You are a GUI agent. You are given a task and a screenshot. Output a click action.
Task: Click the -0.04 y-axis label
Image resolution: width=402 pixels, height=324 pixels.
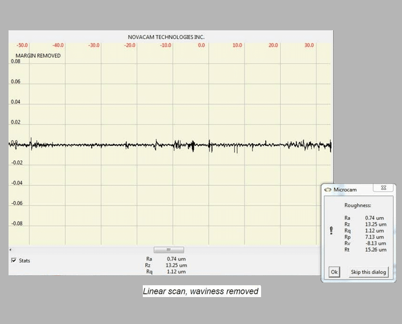[17, 183]
